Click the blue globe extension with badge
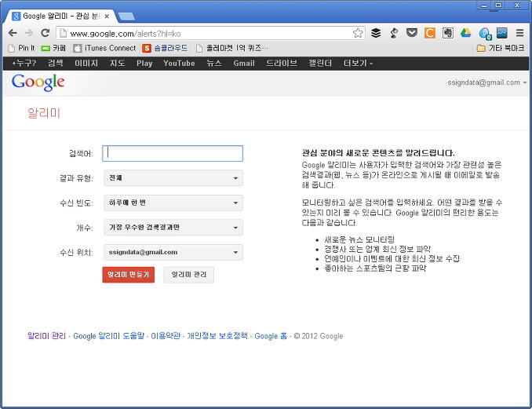 [485, 34]
